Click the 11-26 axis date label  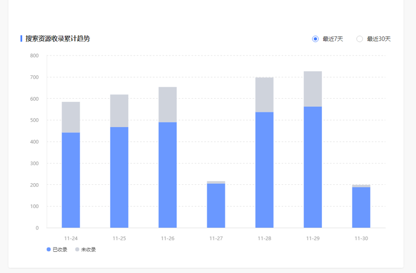(x=168, y=238)
